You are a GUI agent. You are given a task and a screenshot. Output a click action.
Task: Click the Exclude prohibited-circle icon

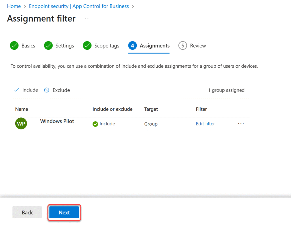point(47,90)
